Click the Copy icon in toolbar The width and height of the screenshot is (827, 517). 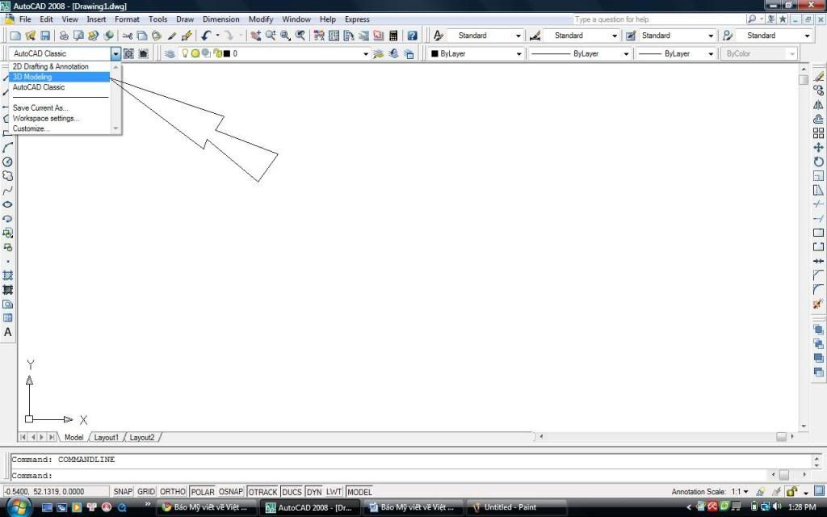pos(142,36)
